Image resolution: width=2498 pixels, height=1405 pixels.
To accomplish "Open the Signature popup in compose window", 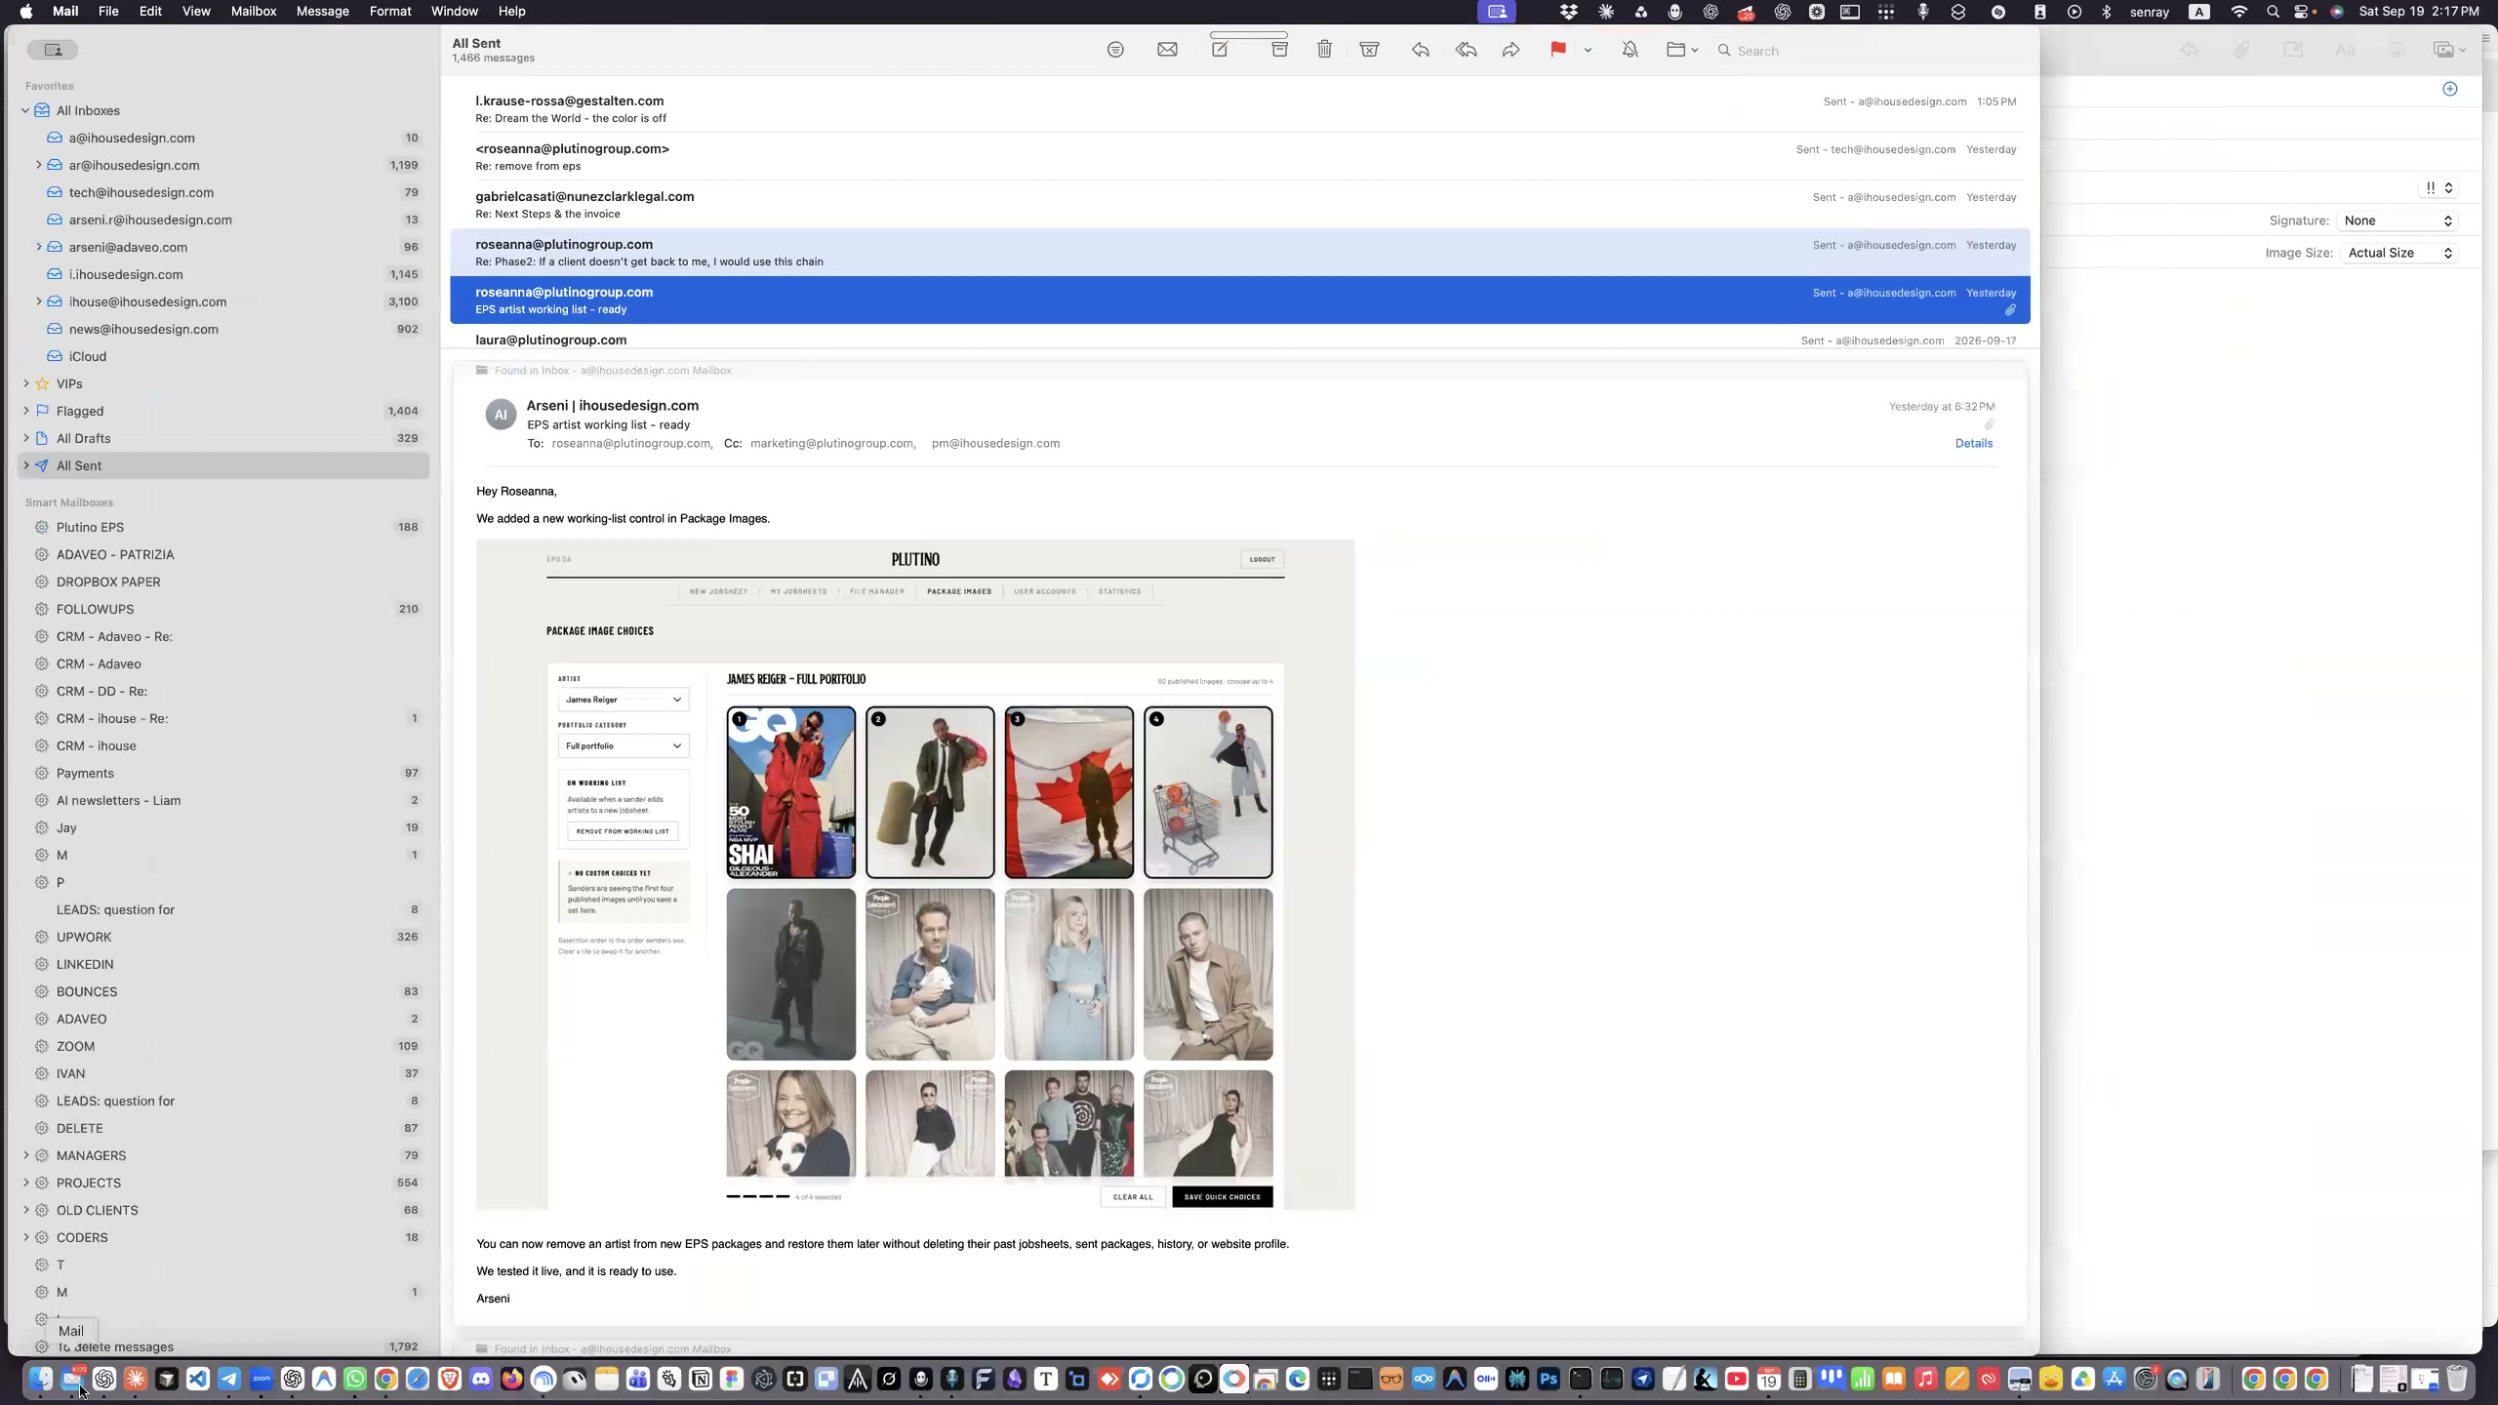I will (2397, 221).
